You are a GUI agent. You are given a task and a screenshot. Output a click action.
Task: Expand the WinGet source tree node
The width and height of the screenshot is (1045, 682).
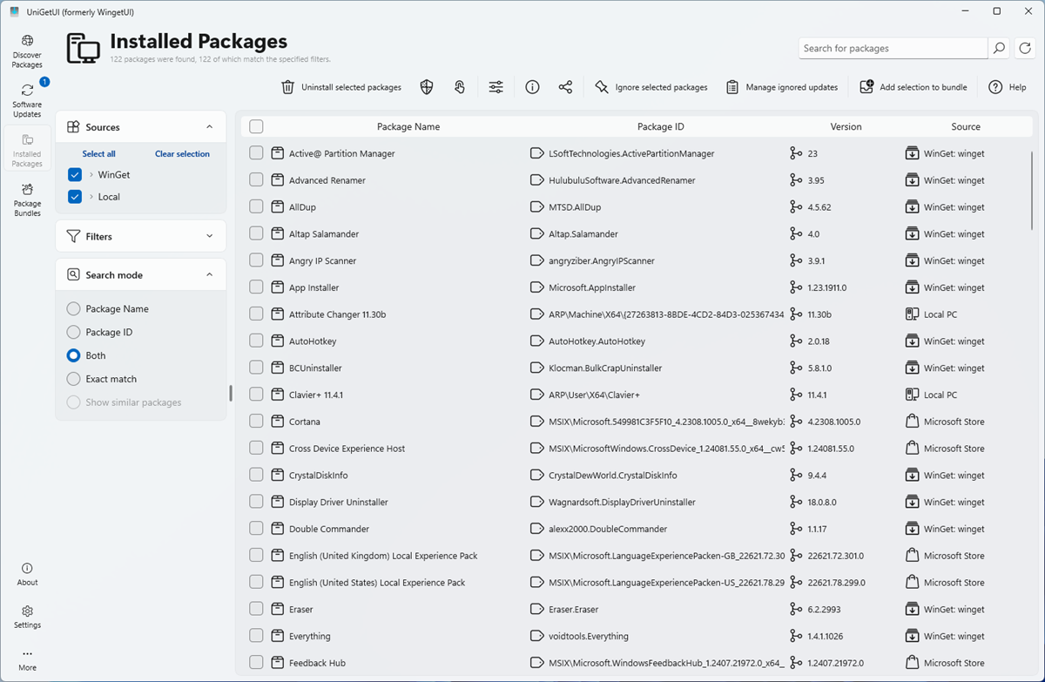pyautogui.click(x=91, y=175)
